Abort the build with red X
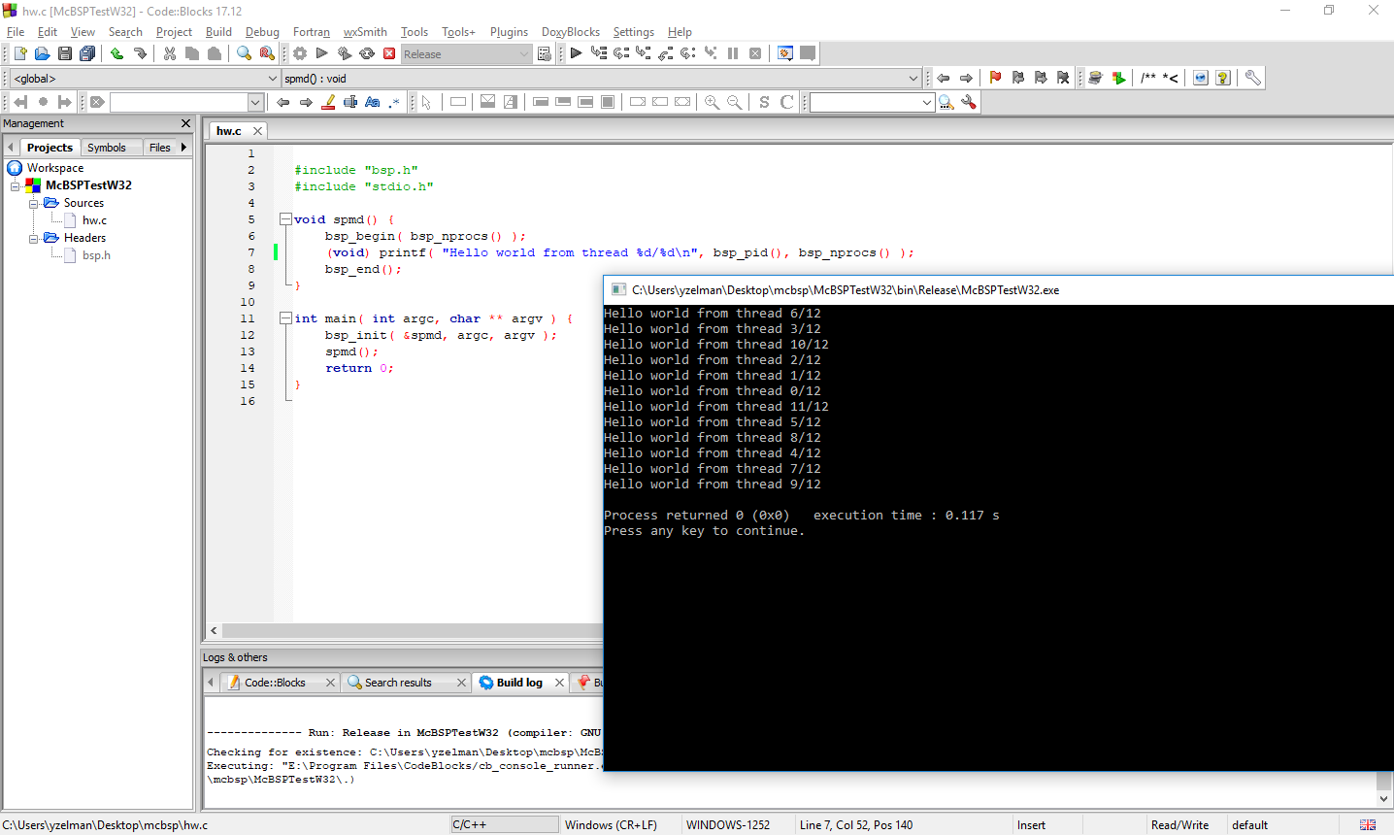Image resolution: width=1394 pixels, height=835 pixels. click(389, 53)
